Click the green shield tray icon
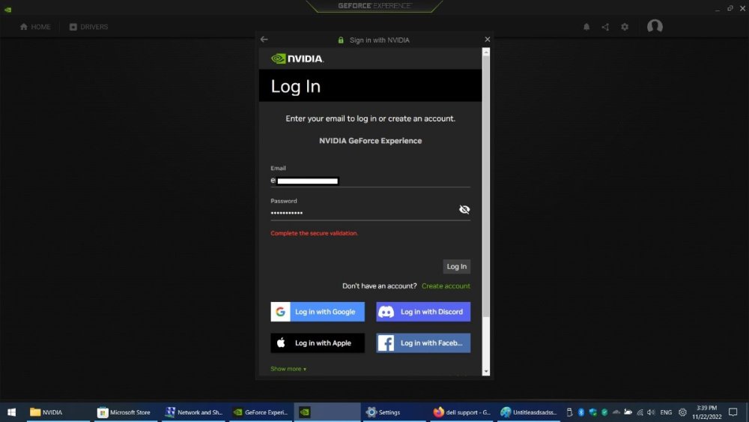Screen dimensions: 749x422 604,412
